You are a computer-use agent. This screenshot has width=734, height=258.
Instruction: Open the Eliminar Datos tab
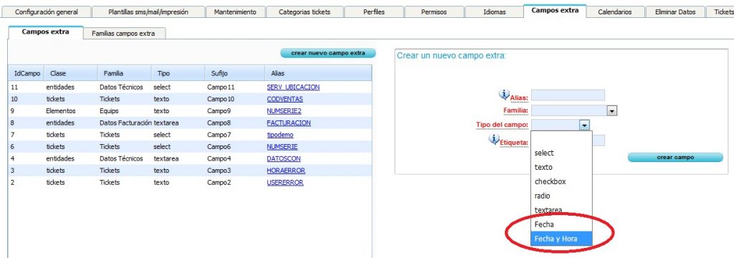[x=675, y=12]
